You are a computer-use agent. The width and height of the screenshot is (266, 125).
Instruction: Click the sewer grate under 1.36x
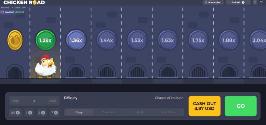76,71
